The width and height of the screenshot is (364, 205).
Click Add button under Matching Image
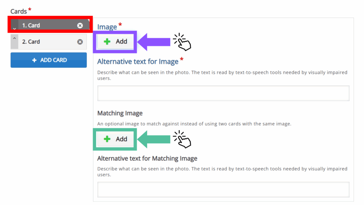pyautogui.click(x=116, y=139)
